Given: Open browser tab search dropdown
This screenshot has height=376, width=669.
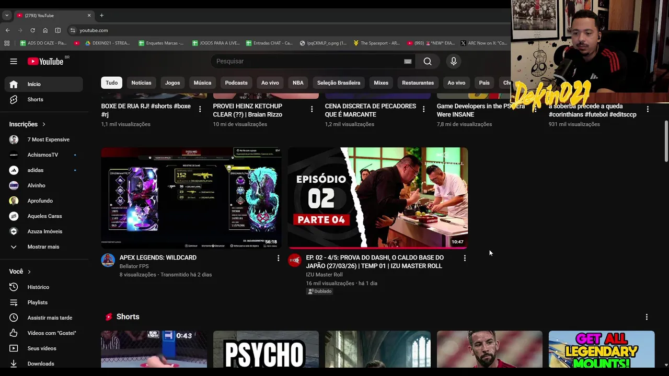Looking at the screenshot, I should [x=7, y=15].
